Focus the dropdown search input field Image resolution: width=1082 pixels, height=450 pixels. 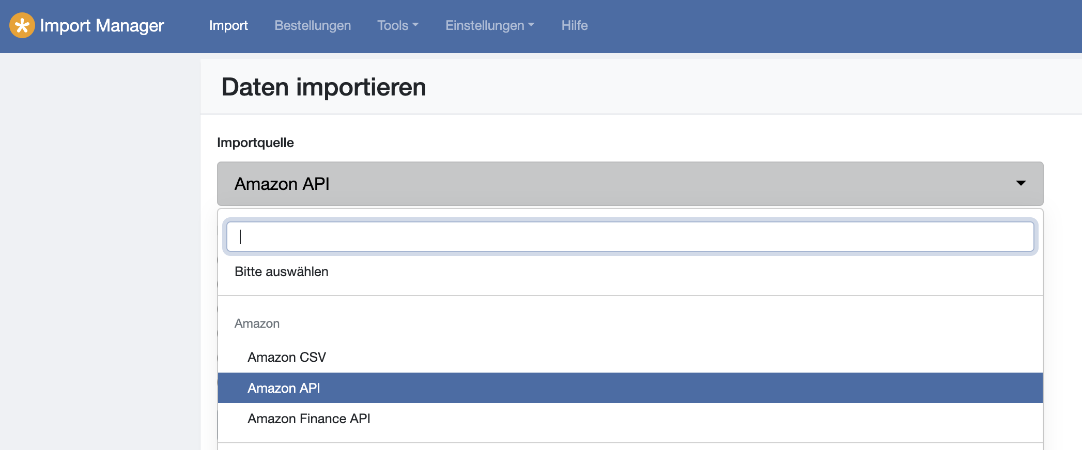(629, 237)
